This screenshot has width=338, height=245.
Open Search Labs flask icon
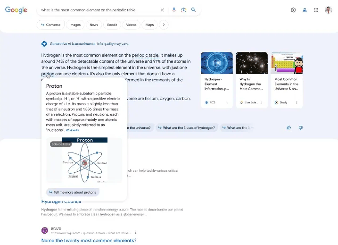(x=305, y=10)
